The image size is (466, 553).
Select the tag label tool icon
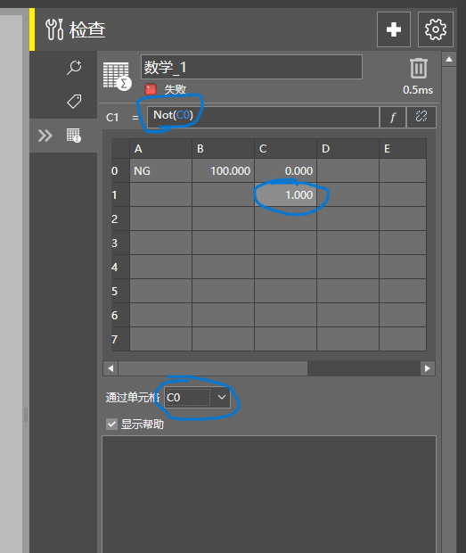pyautogui.click(x=74, y=101)
